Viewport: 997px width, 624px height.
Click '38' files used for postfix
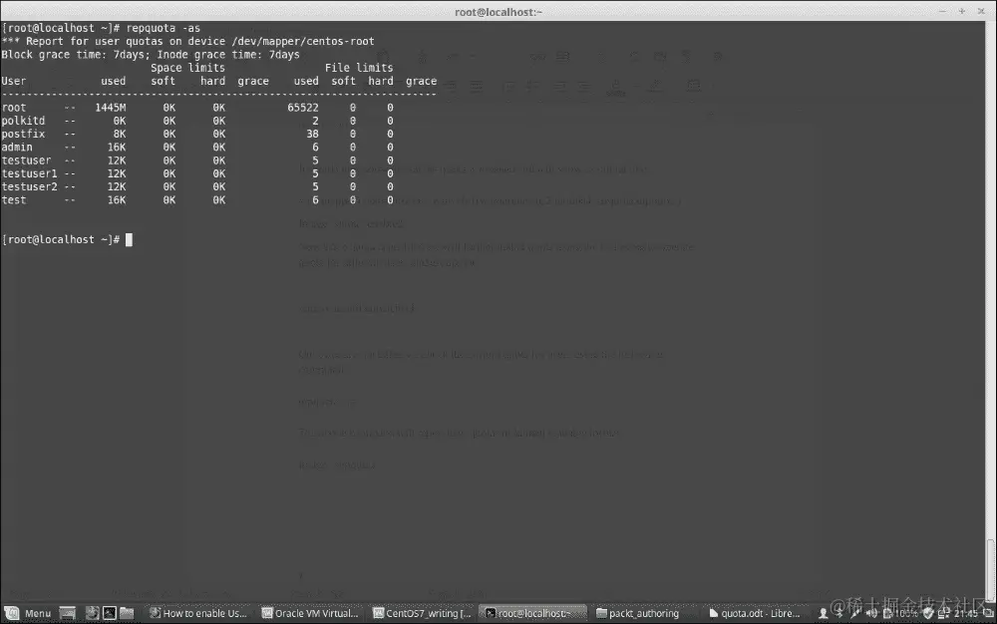[x=312, y=135]
